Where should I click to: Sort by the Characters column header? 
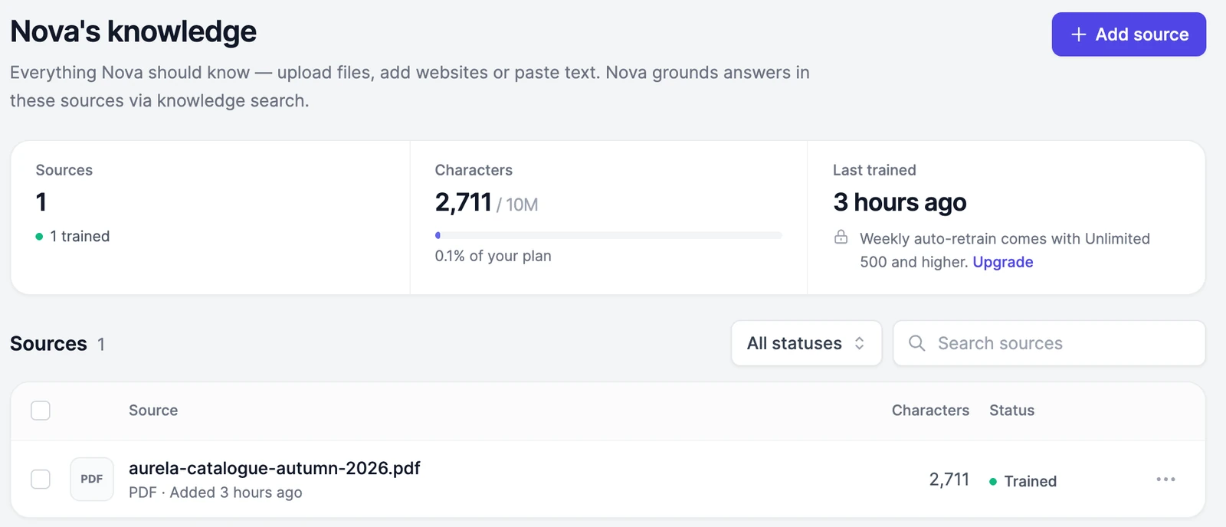[930, 411]
